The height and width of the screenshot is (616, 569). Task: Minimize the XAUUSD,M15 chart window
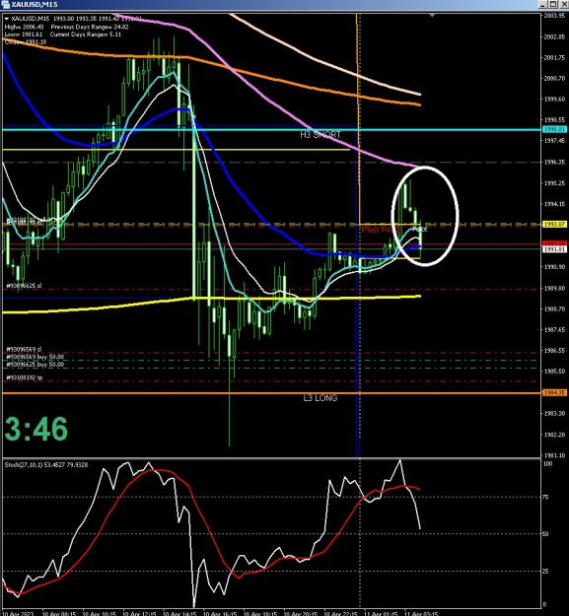click(542, 4)
